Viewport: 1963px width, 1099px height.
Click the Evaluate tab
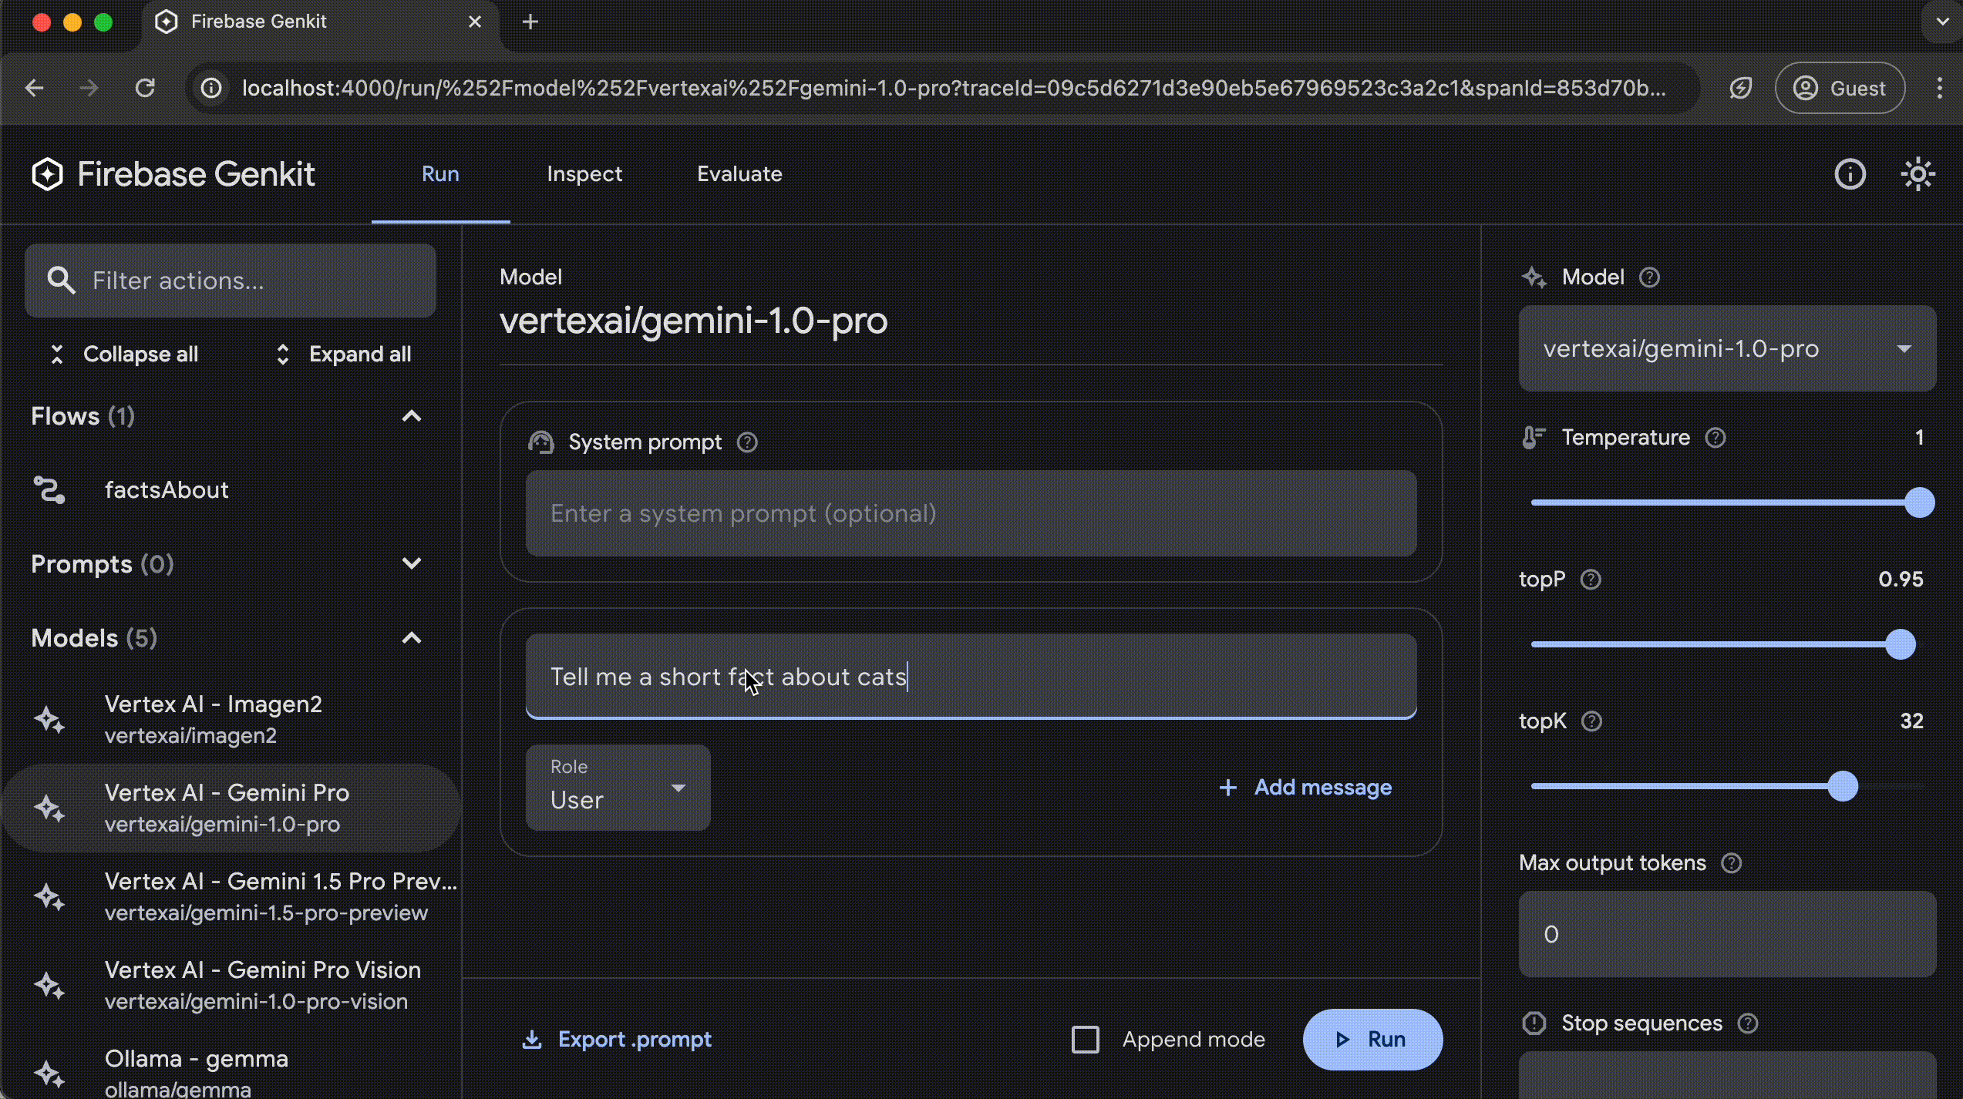(739, 173)
